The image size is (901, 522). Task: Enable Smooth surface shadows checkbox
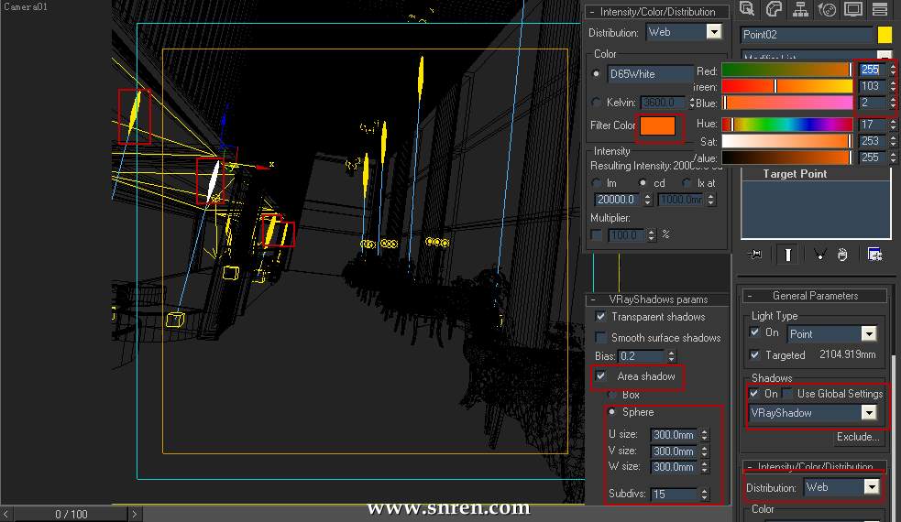pos(601,338)
